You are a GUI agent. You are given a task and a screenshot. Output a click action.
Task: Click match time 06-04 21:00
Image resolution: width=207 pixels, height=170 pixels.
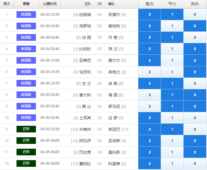(50, 60)
